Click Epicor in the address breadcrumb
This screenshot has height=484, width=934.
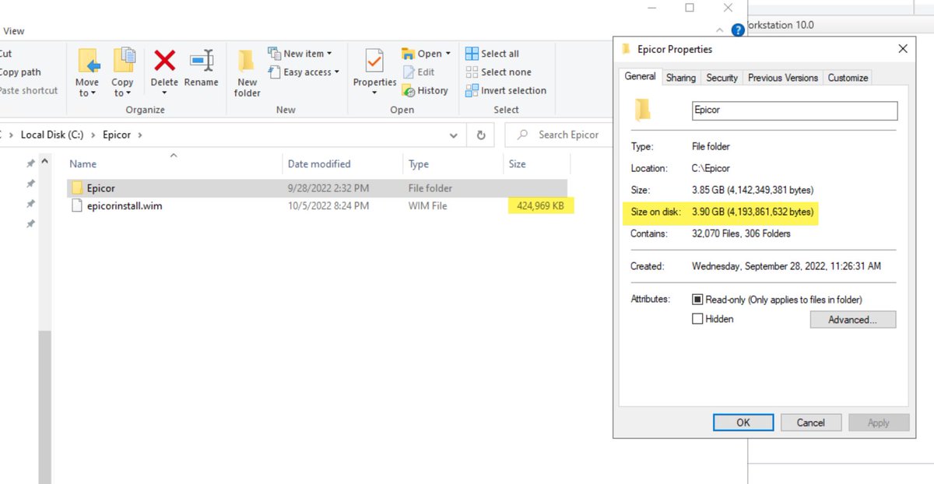click(118, 135)
